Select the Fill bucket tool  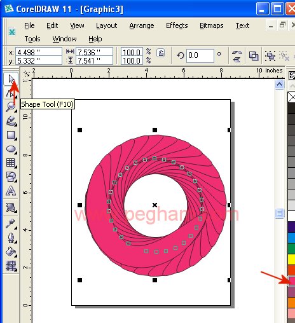click(x=11, y=252)
